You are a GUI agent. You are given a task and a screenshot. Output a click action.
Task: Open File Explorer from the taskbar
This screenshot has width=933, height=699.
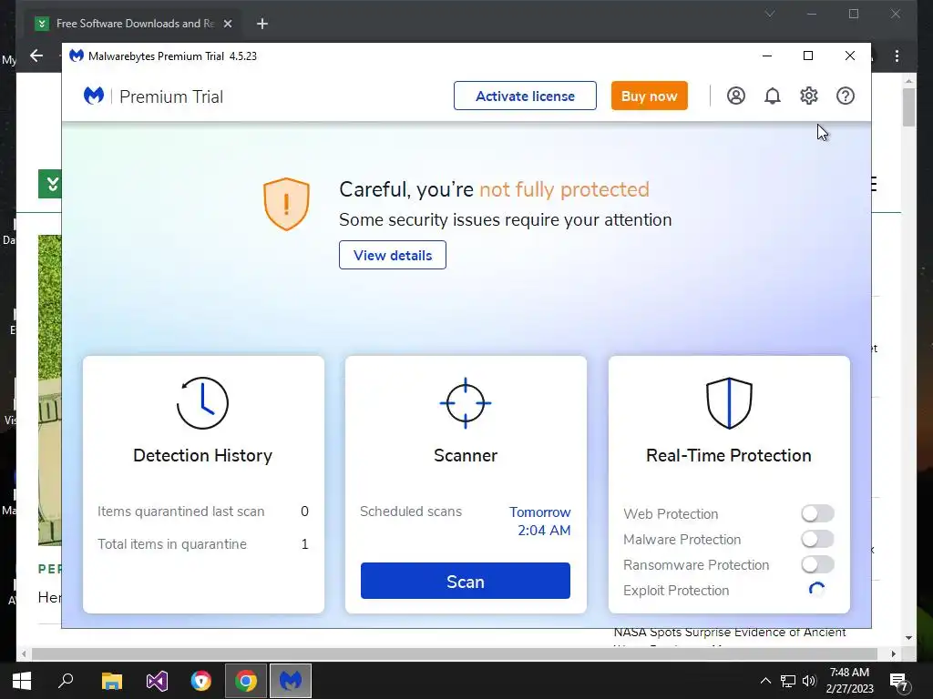coord(111,681)
